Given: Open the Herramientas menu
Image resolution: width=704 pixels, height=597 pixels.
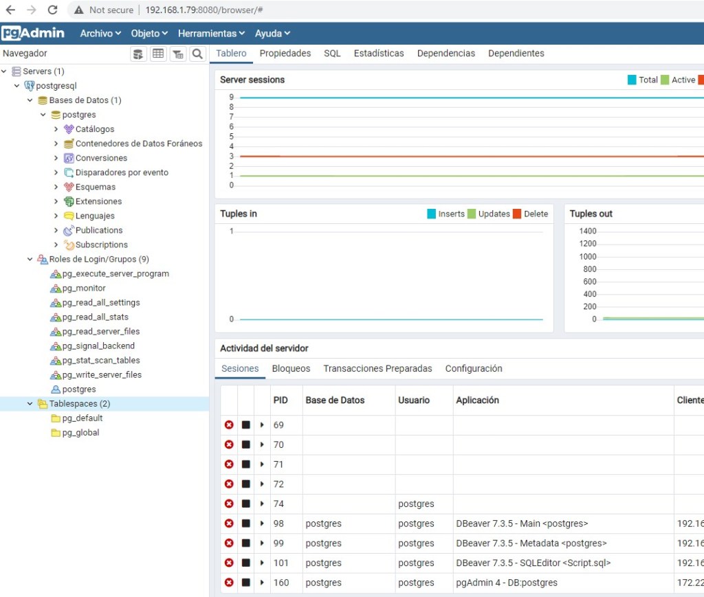Looking at the screenshot, I should coord(211,33).
